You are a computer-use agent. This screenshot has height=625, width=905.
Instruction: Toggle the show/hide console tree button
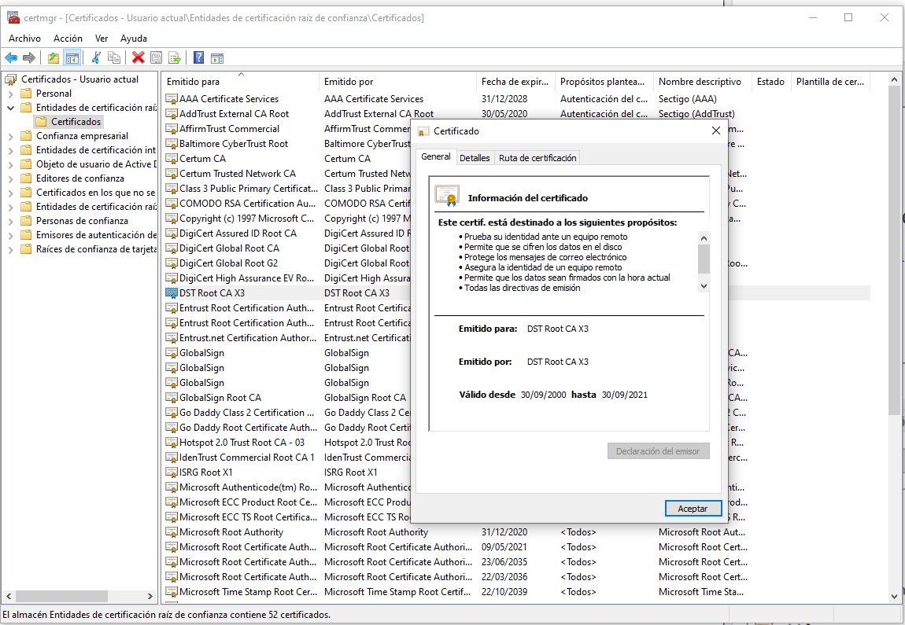click(72, 57)
